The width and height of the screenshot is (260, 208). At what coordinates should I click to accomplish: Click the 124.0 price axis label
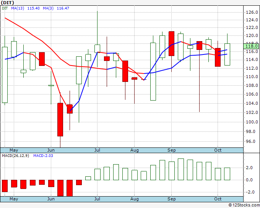click(252, 20)
